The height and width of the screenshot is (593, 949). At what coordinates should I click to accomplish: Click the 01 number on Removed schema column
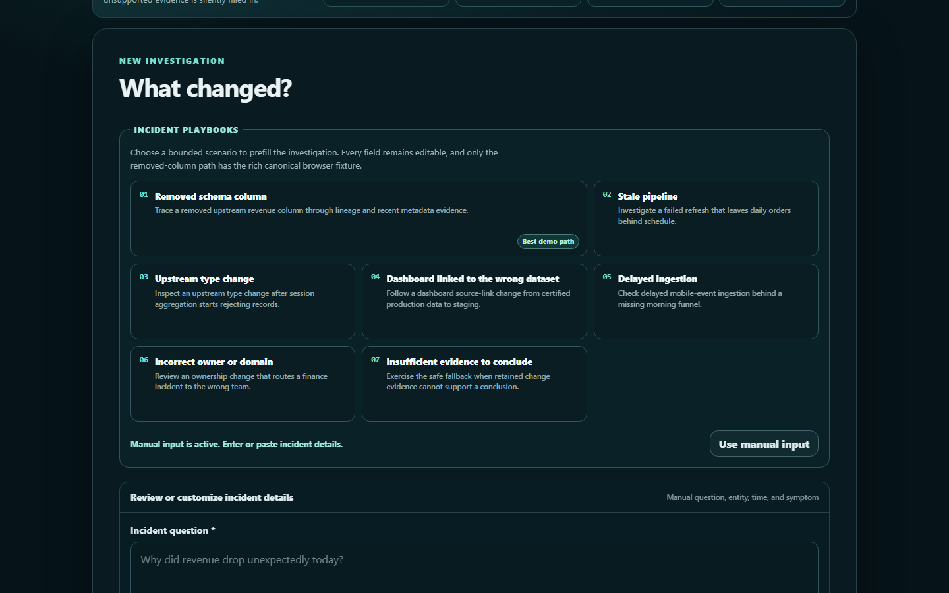(x=144, y=194)
